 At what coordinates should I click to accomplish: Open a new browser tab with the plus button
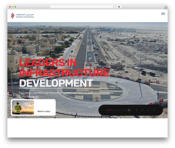point(166,8)
